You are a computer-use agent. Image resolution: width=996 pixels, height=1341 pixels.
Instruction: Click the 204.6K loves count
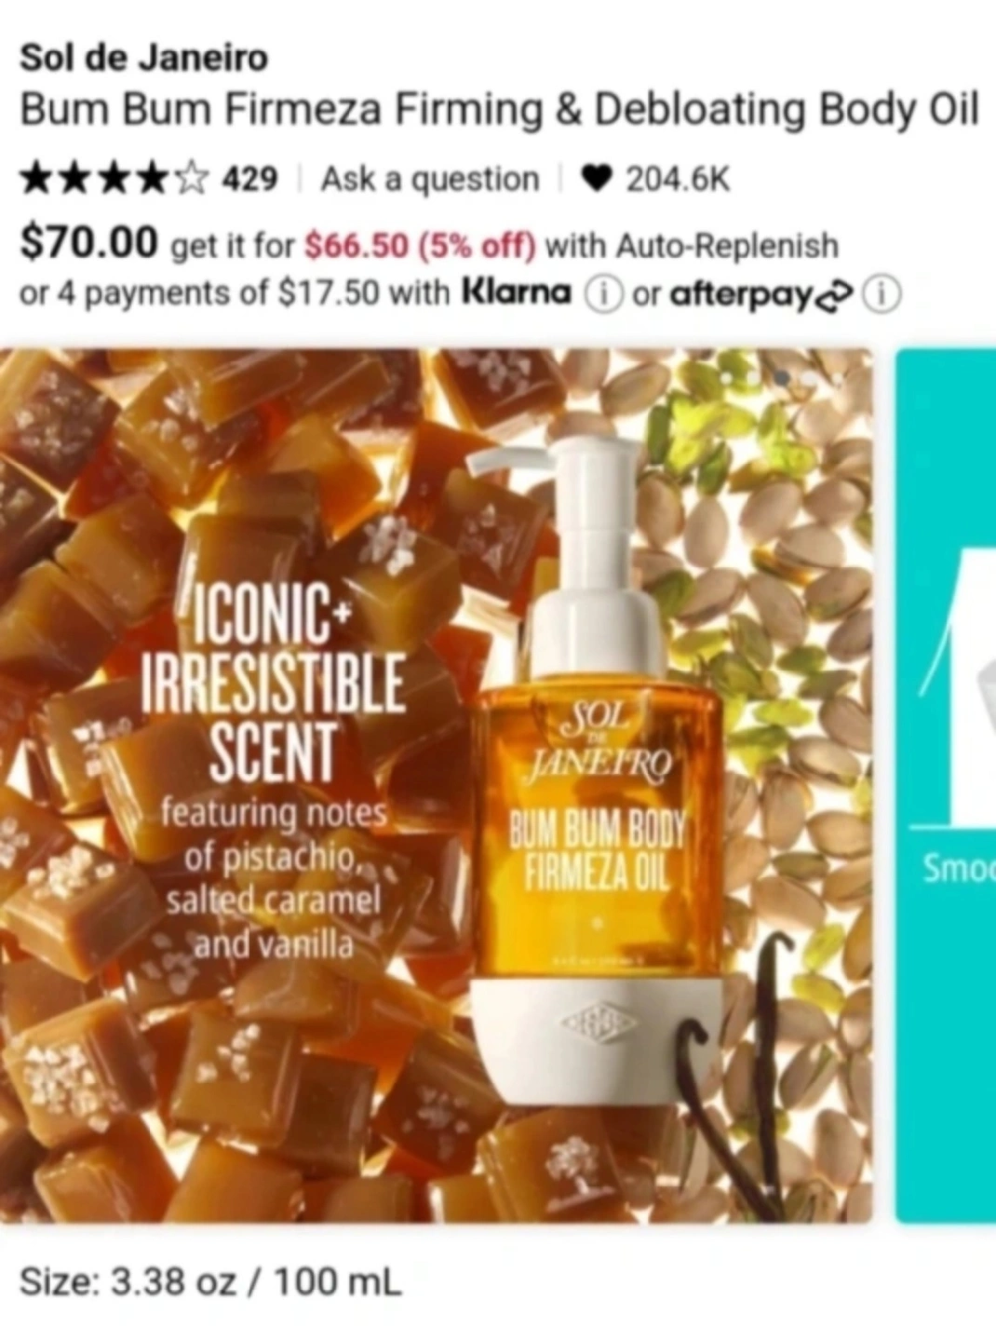678,178
